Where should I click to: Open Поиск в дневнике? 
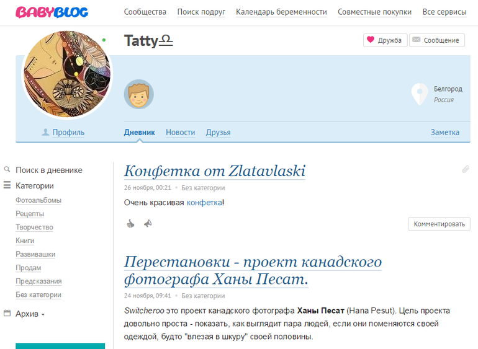coord(49,170)
